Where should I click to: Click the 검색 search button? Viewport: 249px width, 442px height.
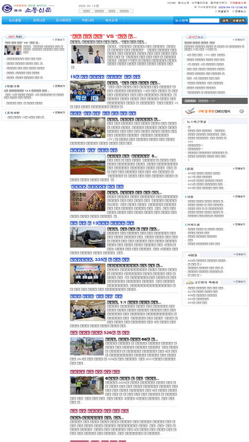pos(225,21)
